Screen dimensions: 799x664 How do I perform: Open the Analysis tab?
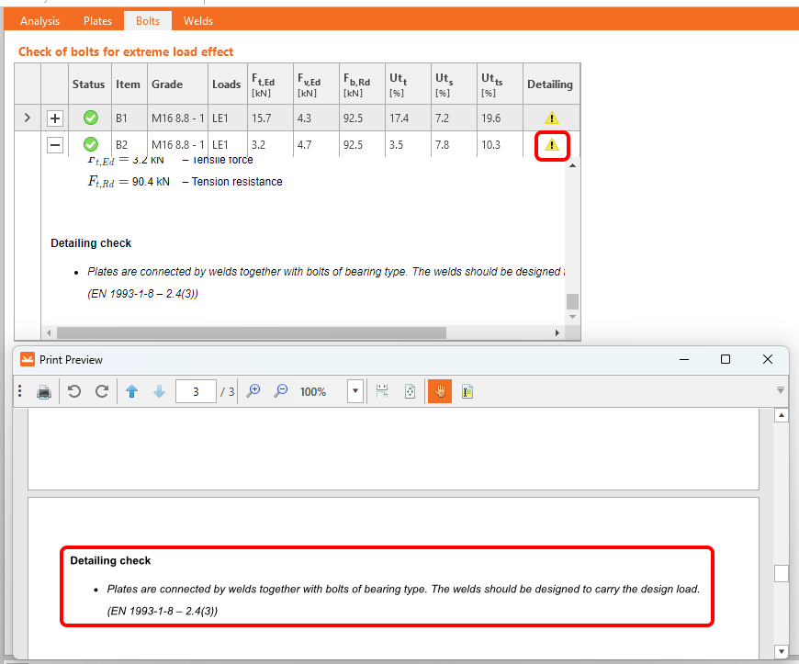[x=39, y=20]
